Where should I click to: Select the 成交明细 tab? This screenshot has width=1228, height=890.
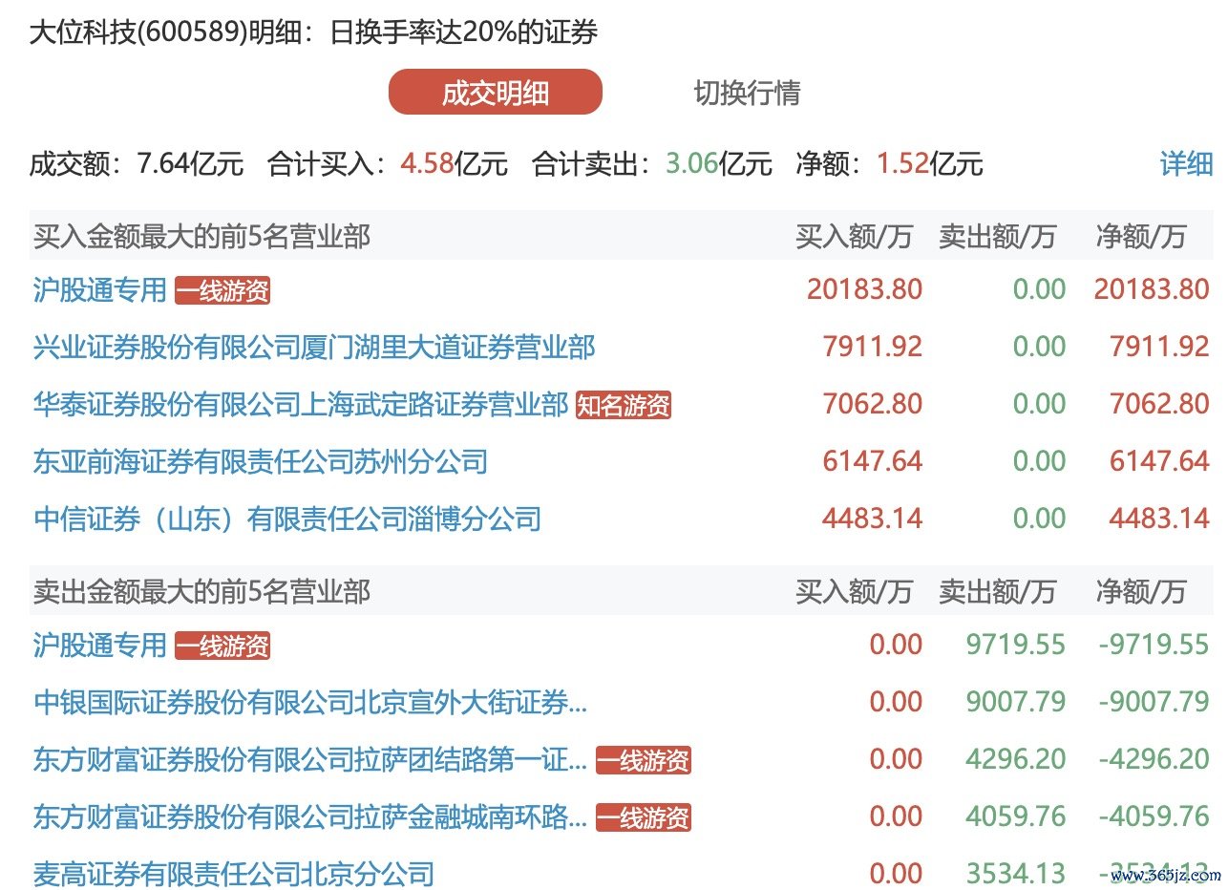click(x=495, y=93)
